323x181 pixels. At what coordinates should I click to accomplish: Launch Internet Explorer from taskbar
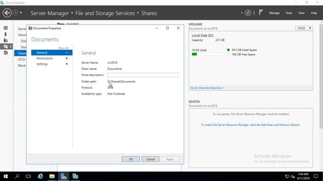[40, 176]
